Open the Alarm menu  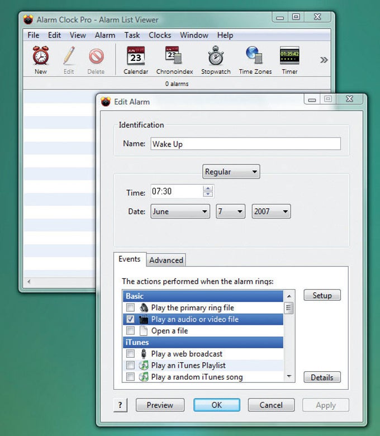[105, 35]
